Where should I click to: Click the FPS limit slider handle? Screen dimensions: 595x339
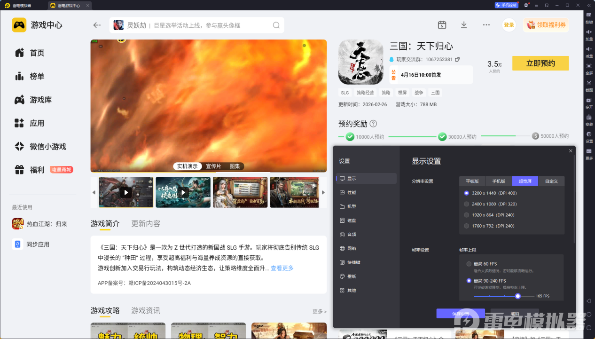[518, 296]
